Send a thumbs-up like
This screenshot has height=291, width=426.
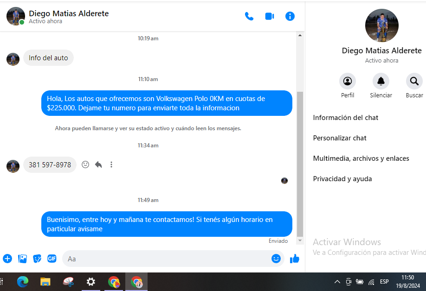click(295, 259)
